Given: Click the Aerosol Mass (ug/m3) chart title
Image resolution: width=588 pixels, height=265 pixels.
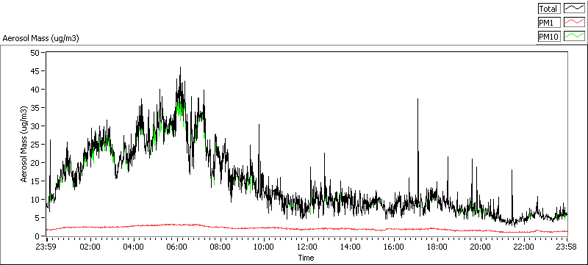Looking at the screenshot, I should click(41, 38).
